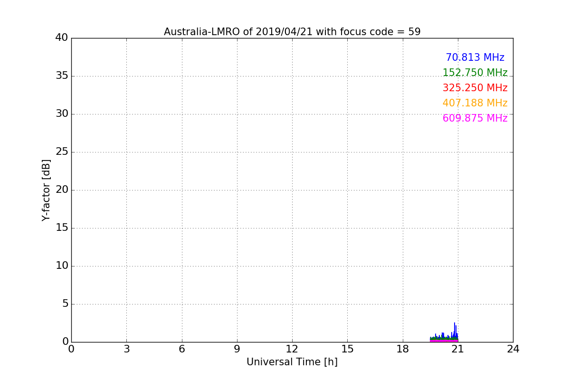Click the y-axis tick value 5
Viewport: 570px width, 380px height.
click(65, 304)
